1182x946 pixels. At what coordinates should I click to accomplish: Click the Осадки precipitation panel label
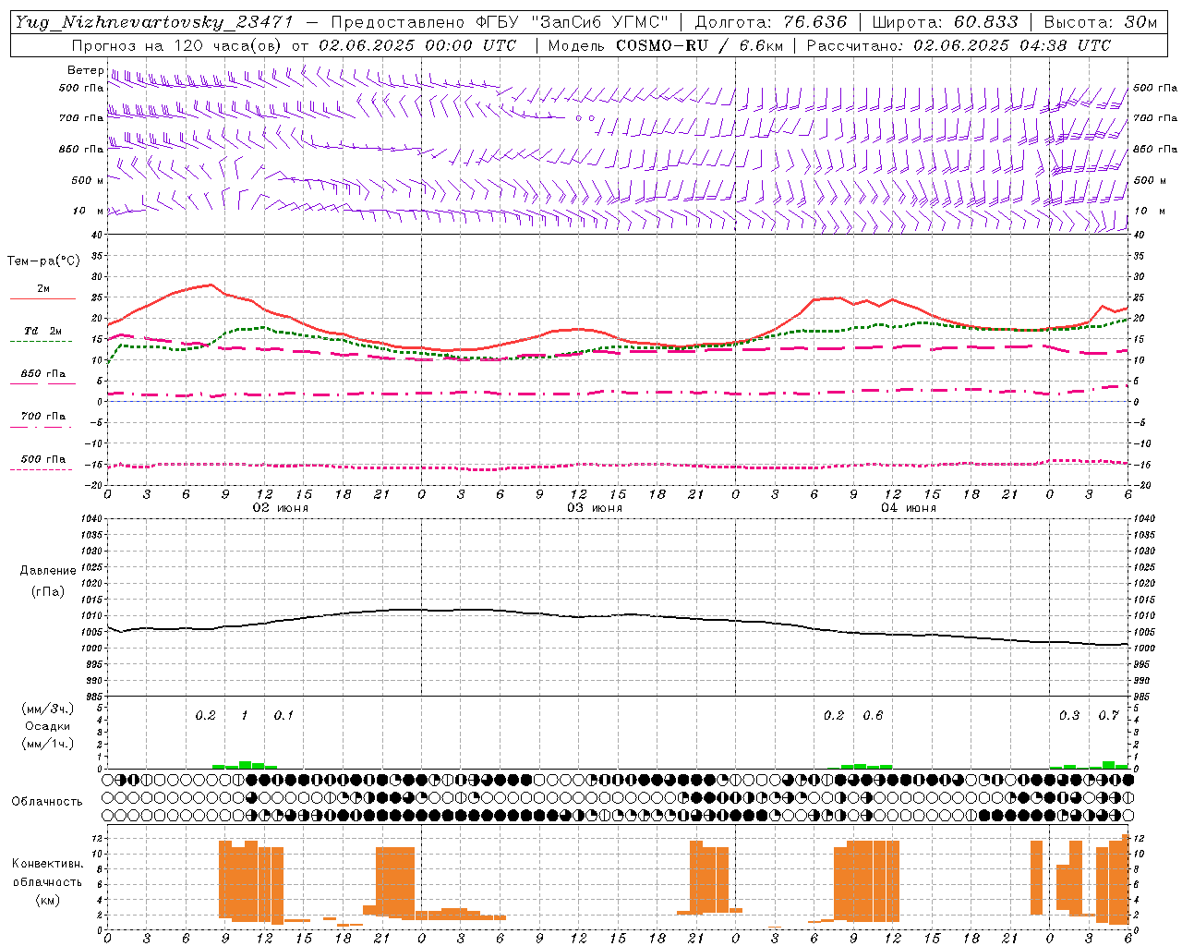coord(47,726)
